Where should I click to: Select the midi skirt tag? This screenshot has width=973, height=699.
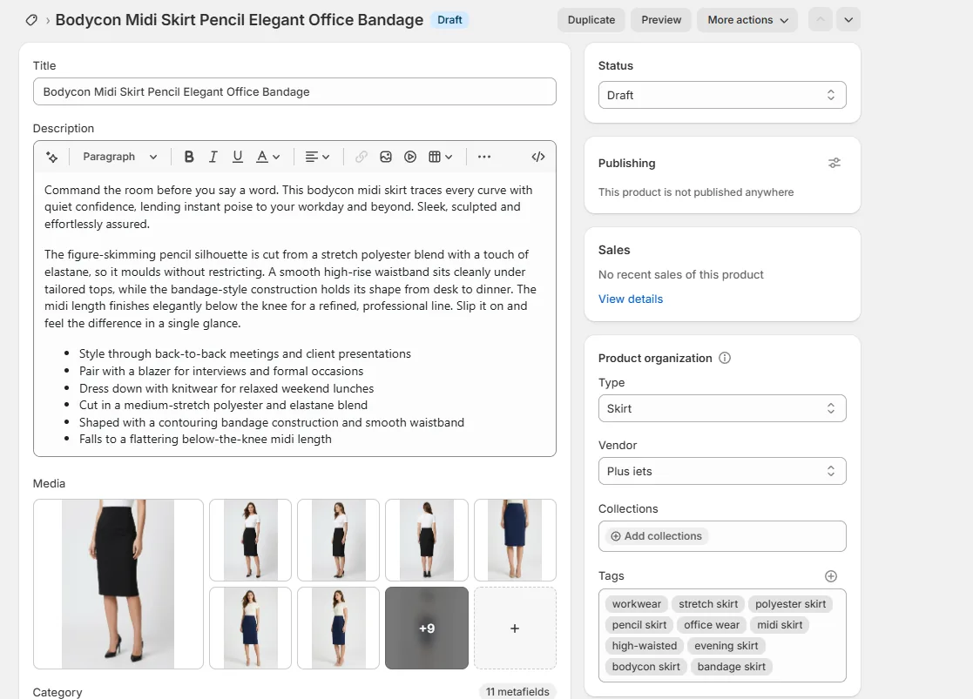[780, 624]
